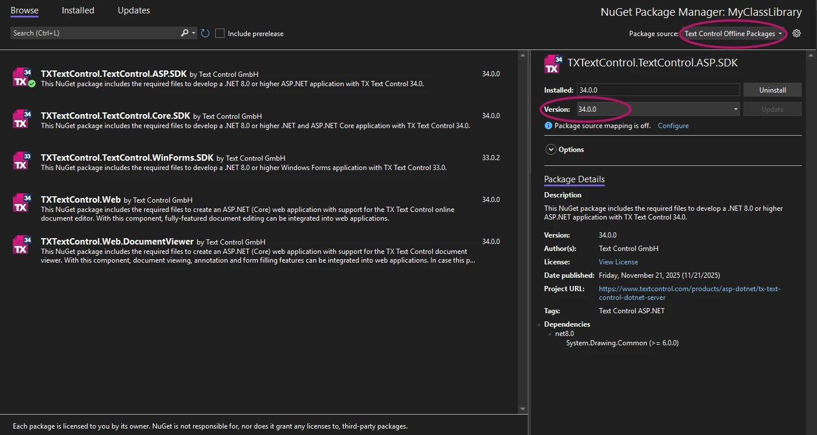The width and height of the screenshot is (817, 435).
Task: Open the Package source dropdown
Action: click(734, 33)
